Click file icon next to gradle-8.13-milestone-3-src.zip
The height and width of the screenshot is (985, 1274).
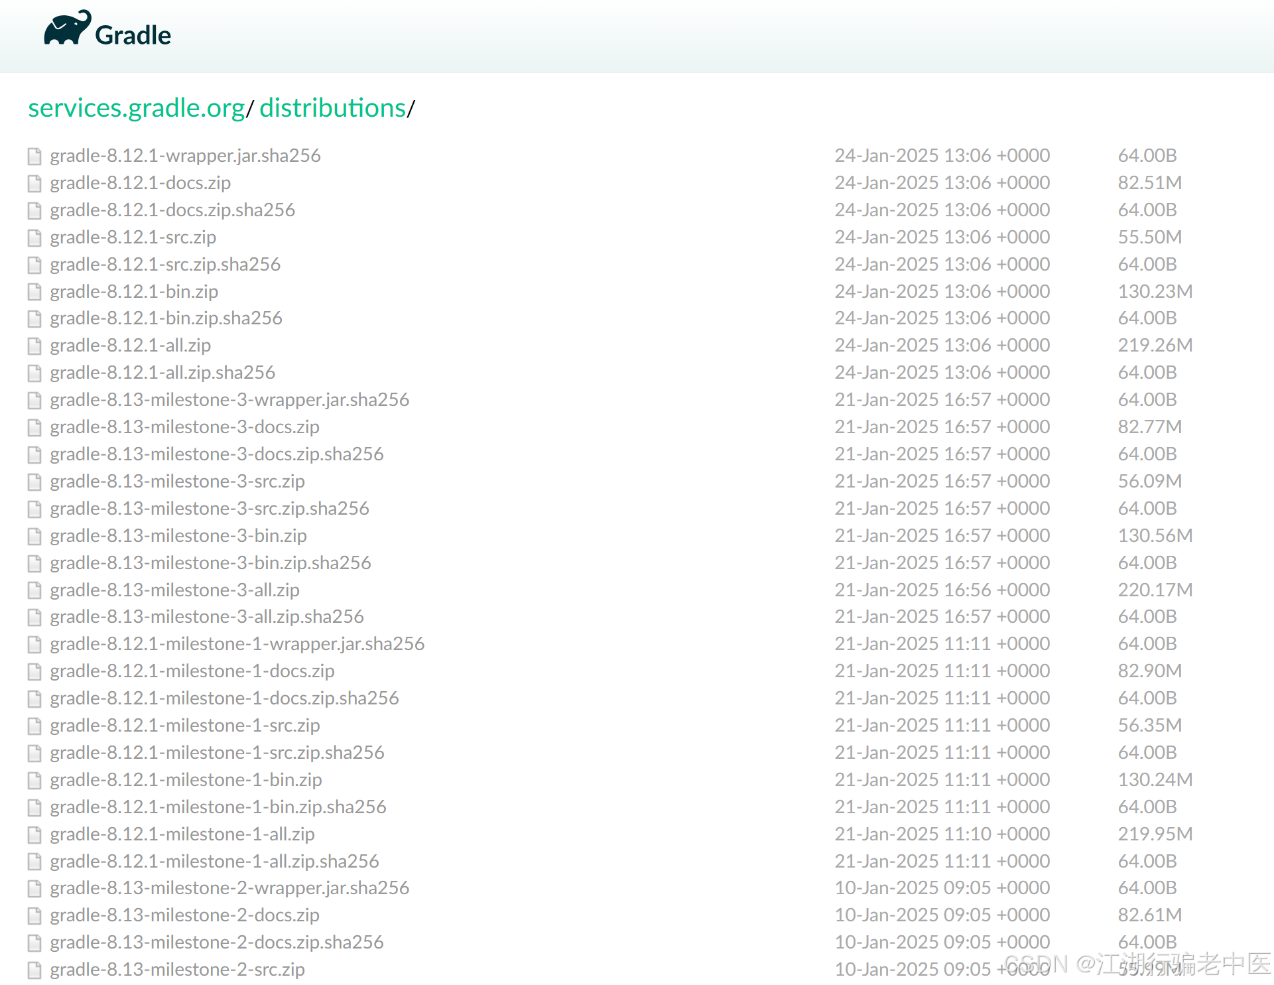(34, 482)
